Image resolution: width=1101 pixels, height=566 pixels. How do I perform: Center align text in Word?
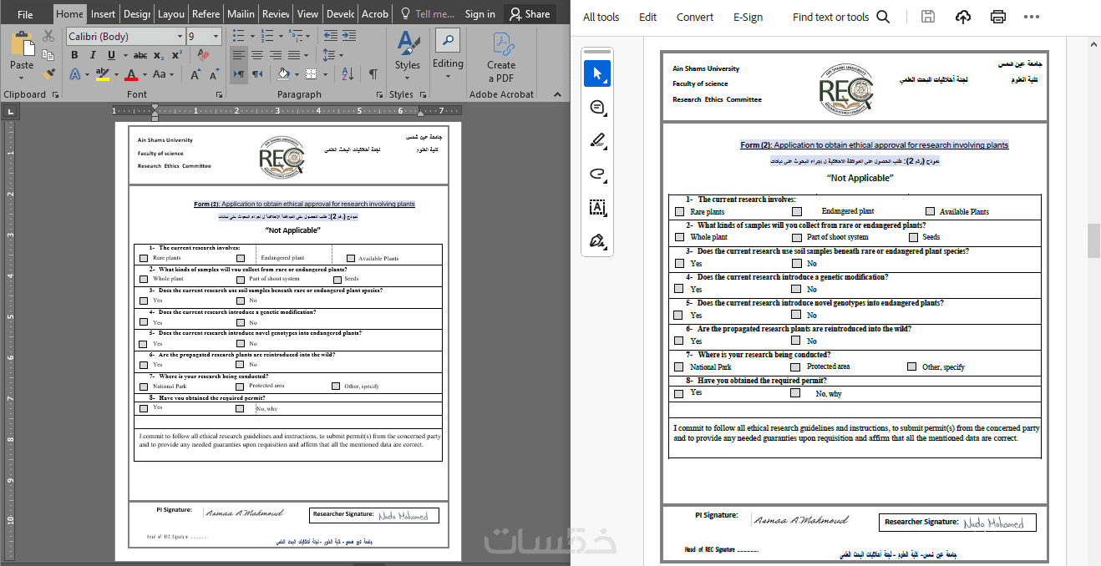[x=257, y=55]
